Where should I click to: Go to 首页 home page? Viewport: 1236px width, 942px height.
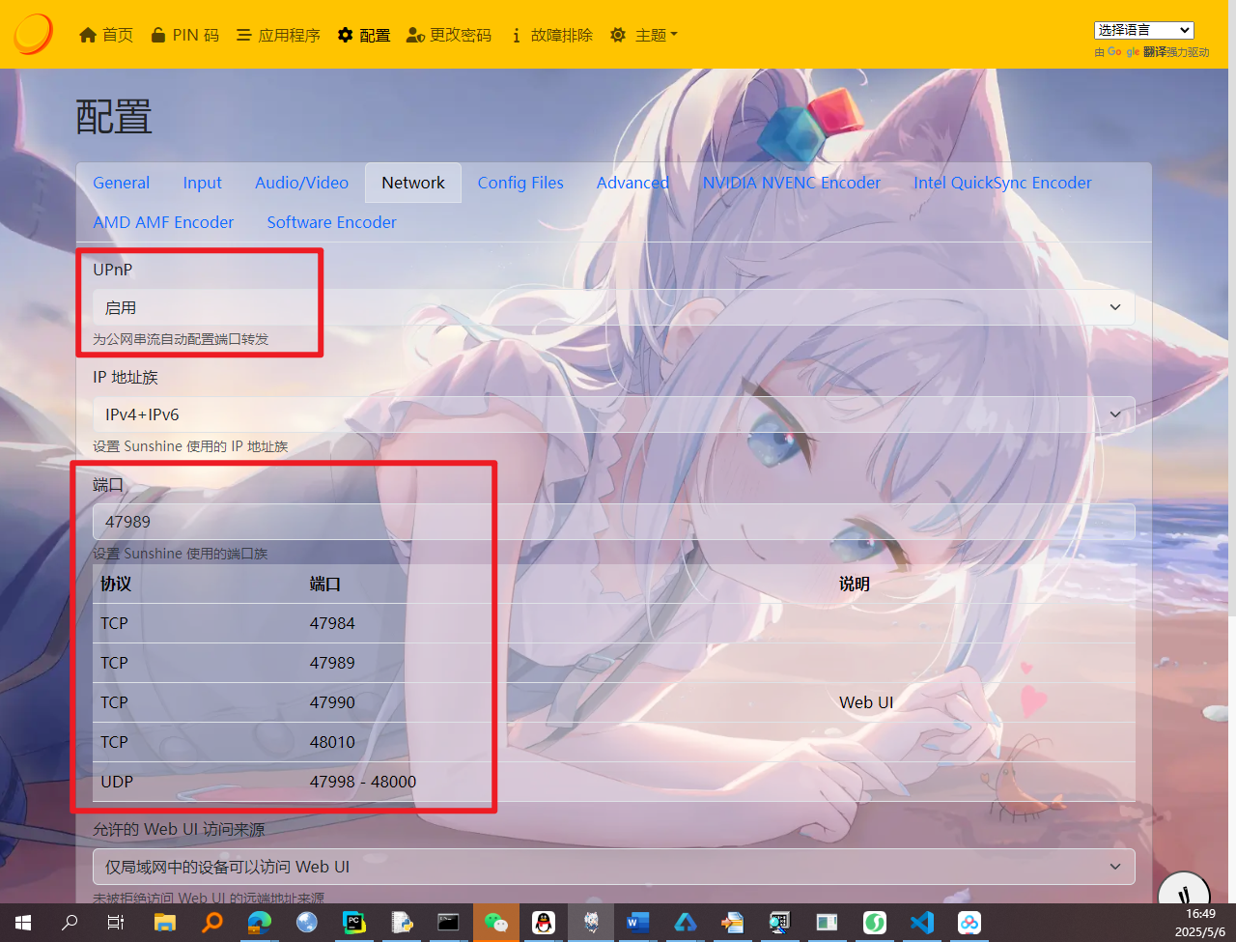[x=106, y=35]
